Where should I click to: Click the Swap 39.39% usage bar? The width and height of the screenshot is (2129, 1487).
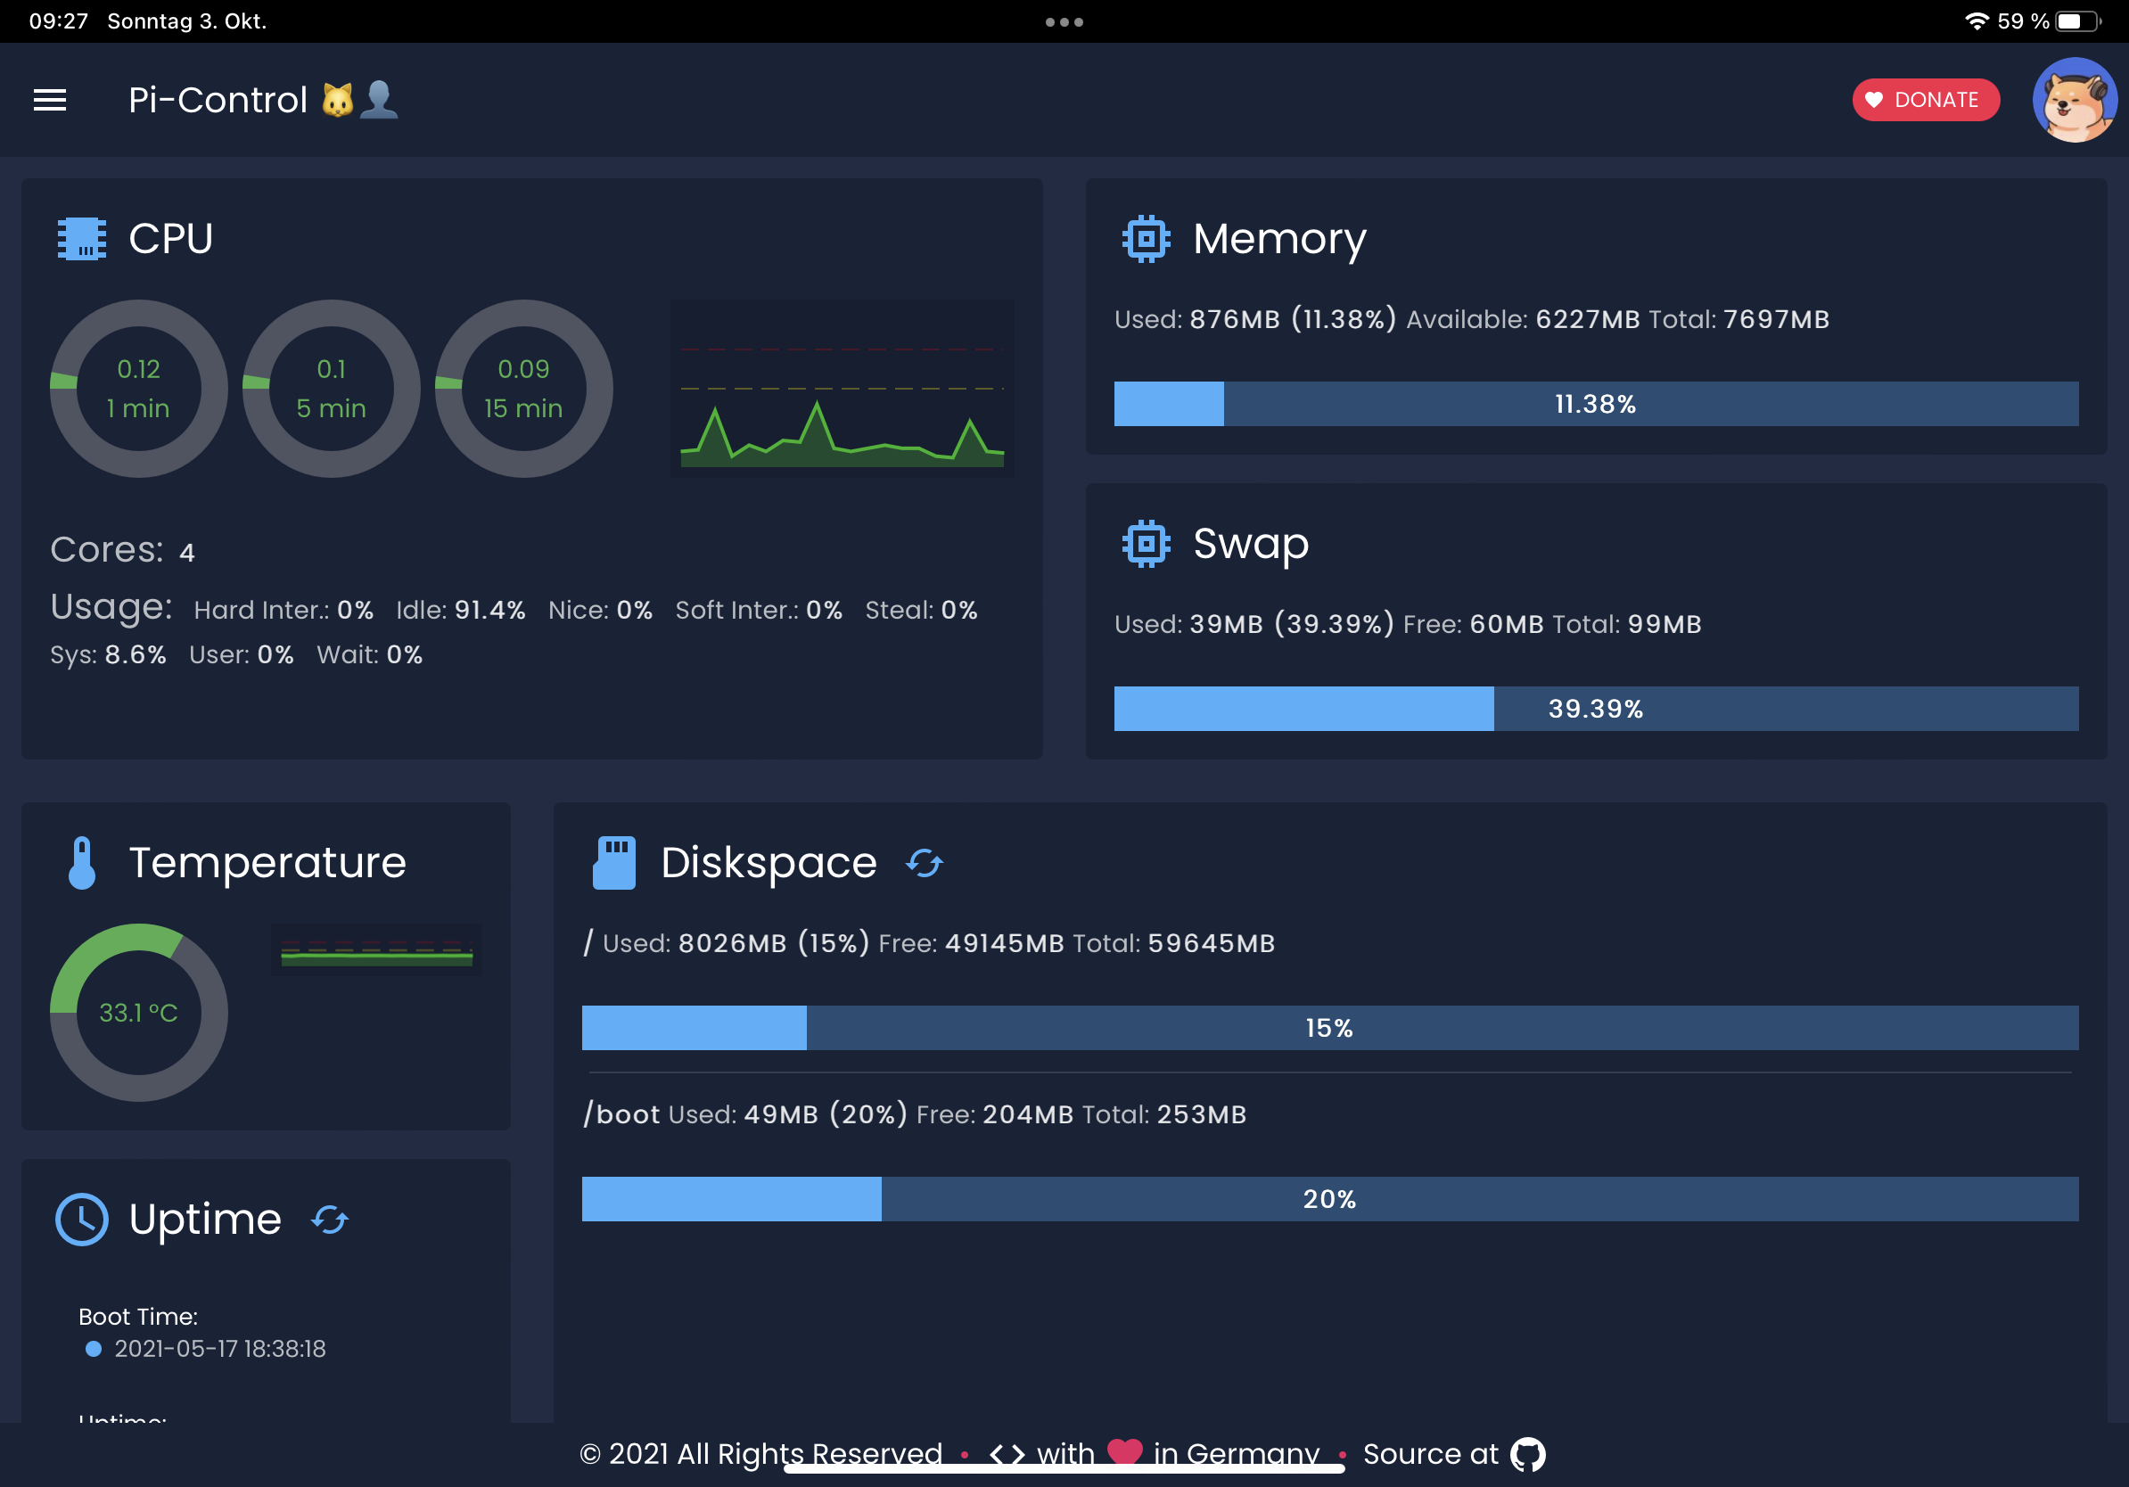[x=1596, y=710]
